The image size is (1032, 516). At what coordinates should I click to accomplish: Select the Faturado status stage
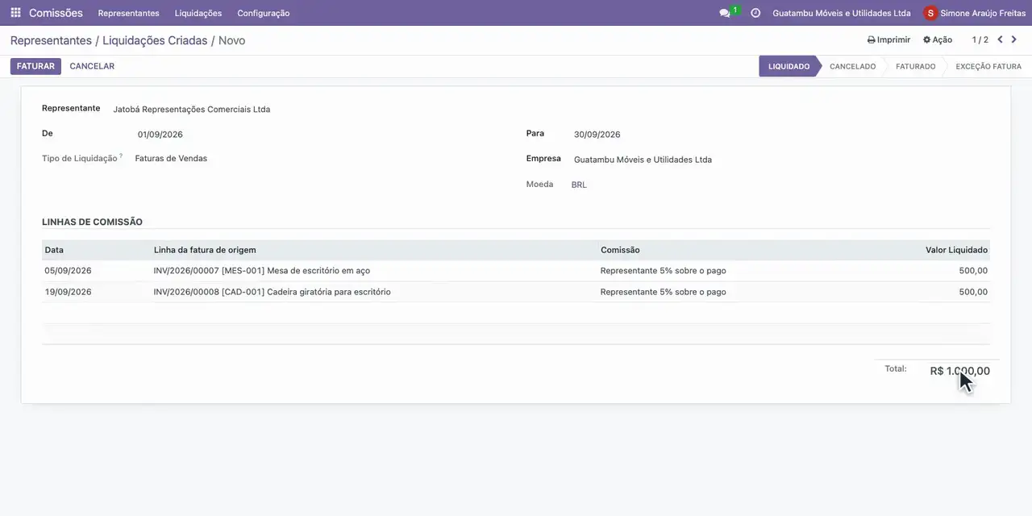915,66
